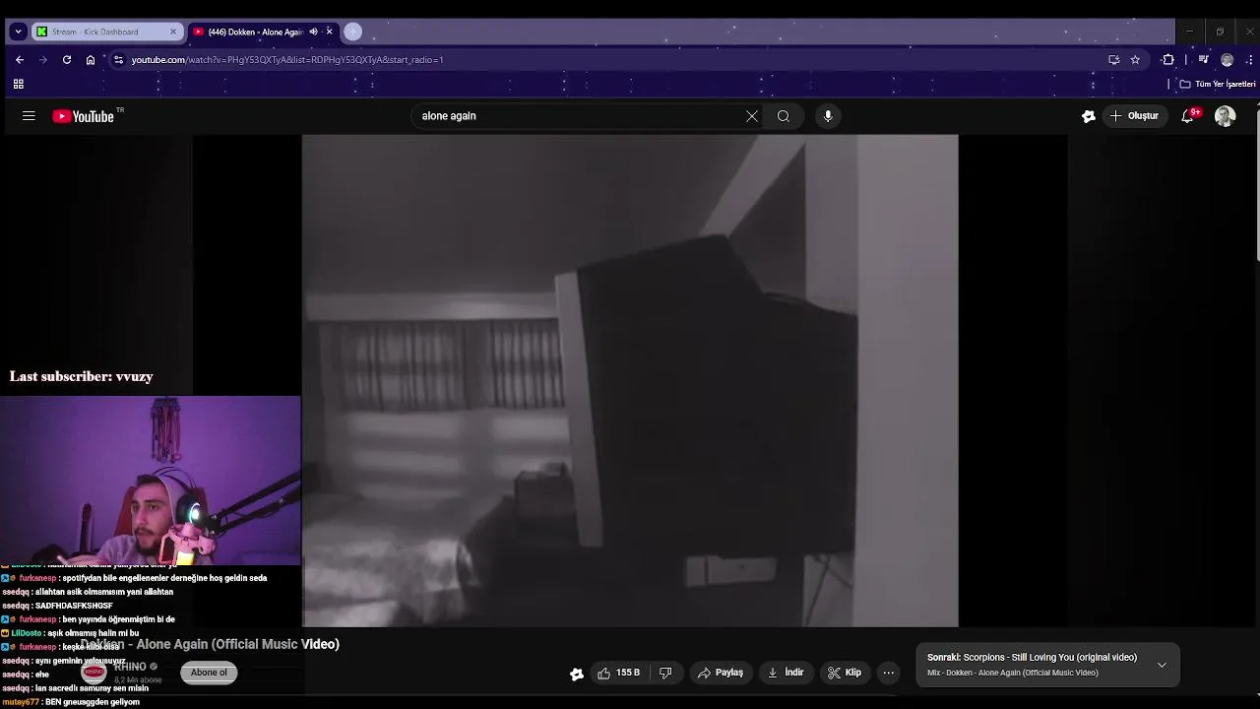Go back to the previous page
Screen dimensions: 1260x709
[x=20, y=59]
